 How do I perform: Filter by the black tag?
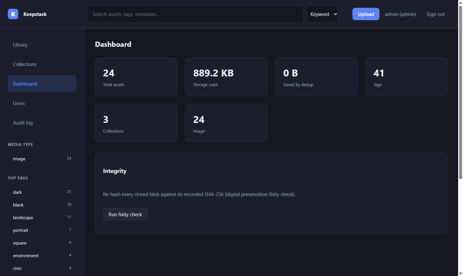(x=42, y=205)
